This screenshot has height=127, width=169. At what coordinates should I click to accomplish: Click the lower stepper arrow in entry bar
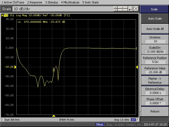tap(115, 10)
